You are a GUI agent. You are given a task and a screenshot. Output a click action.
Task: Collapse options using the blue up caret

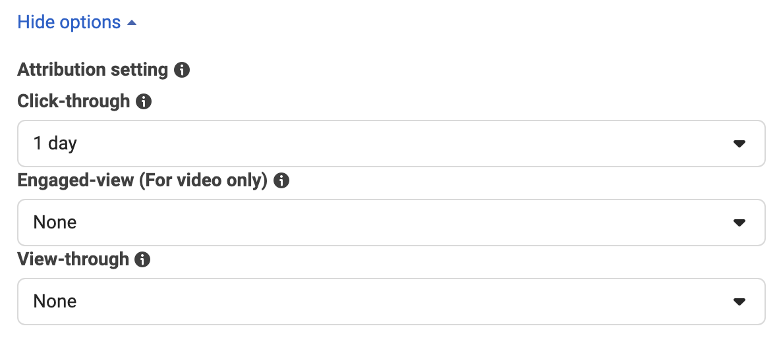pyautogui.click(x=132, y=23)
